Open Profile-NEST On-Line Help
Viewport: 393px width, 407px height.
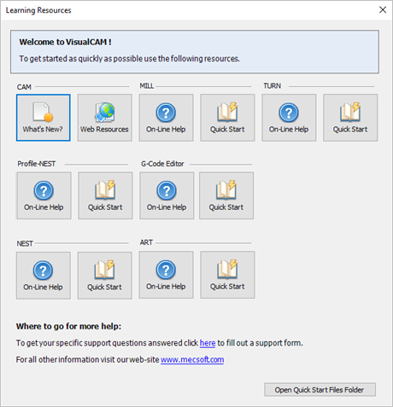(x=44, y=195)
